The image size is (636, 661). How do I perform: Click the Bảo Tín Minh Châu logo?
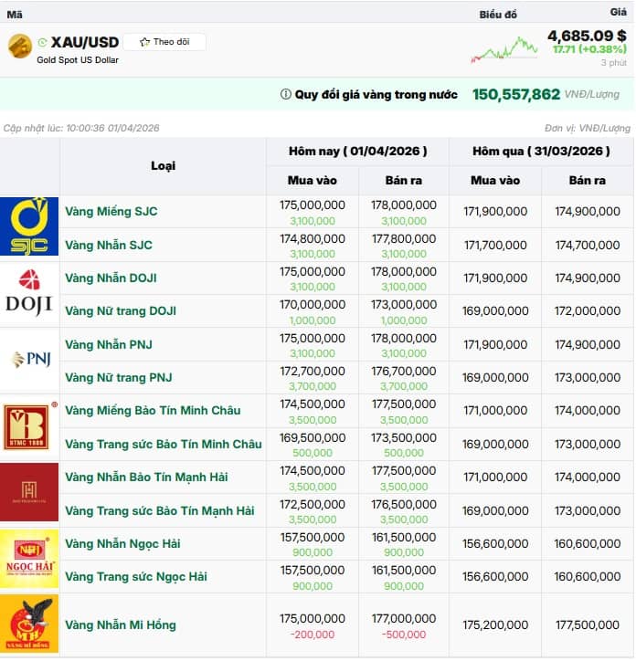29,426
